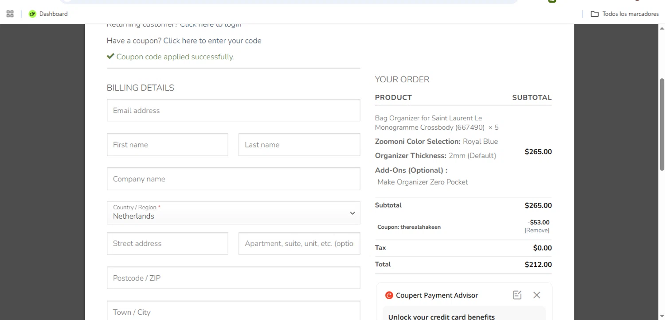Click Unlock your credit card benefits text
This screenshot has width=665, height=320.
pos(442,316)
